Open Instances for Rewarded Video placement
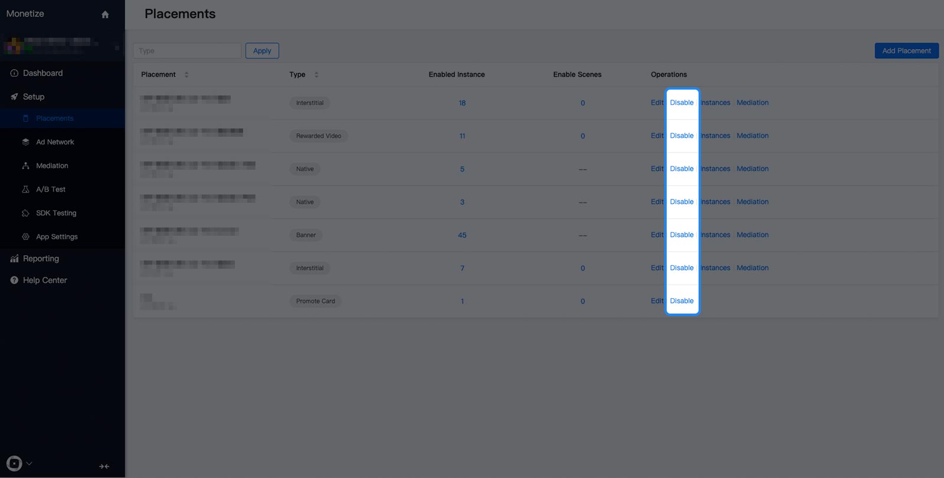The width and height of the screenshot is (944, 478). coord(715,136)
